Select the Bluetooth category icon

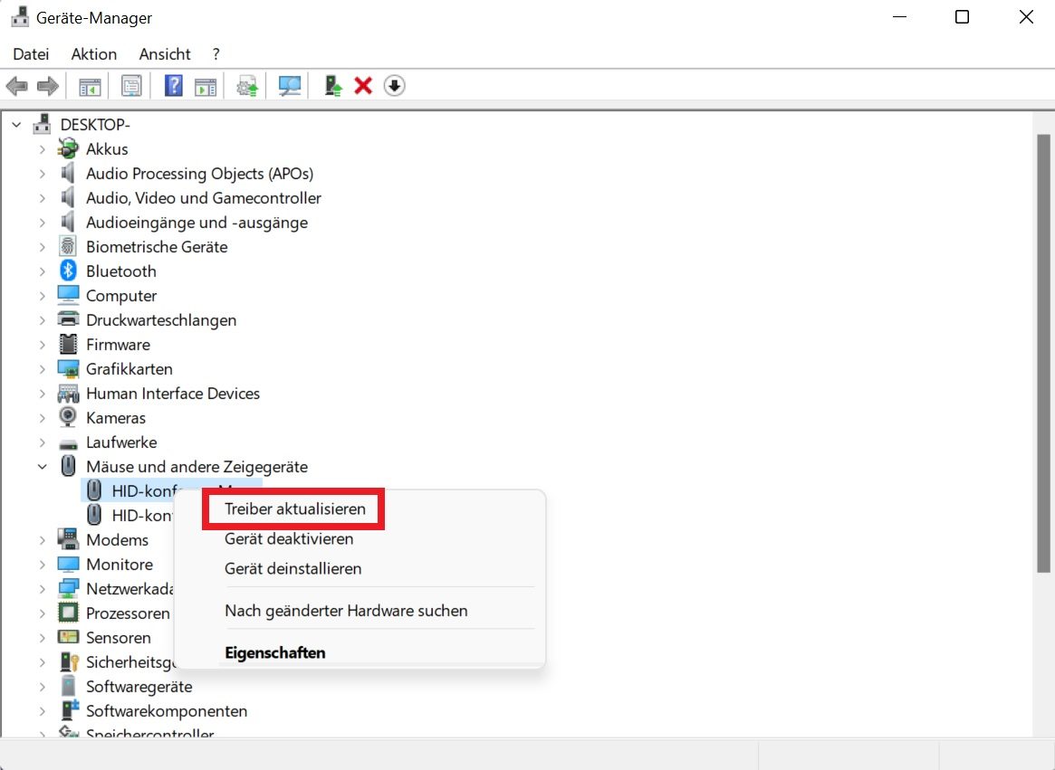tap(68, 271)
